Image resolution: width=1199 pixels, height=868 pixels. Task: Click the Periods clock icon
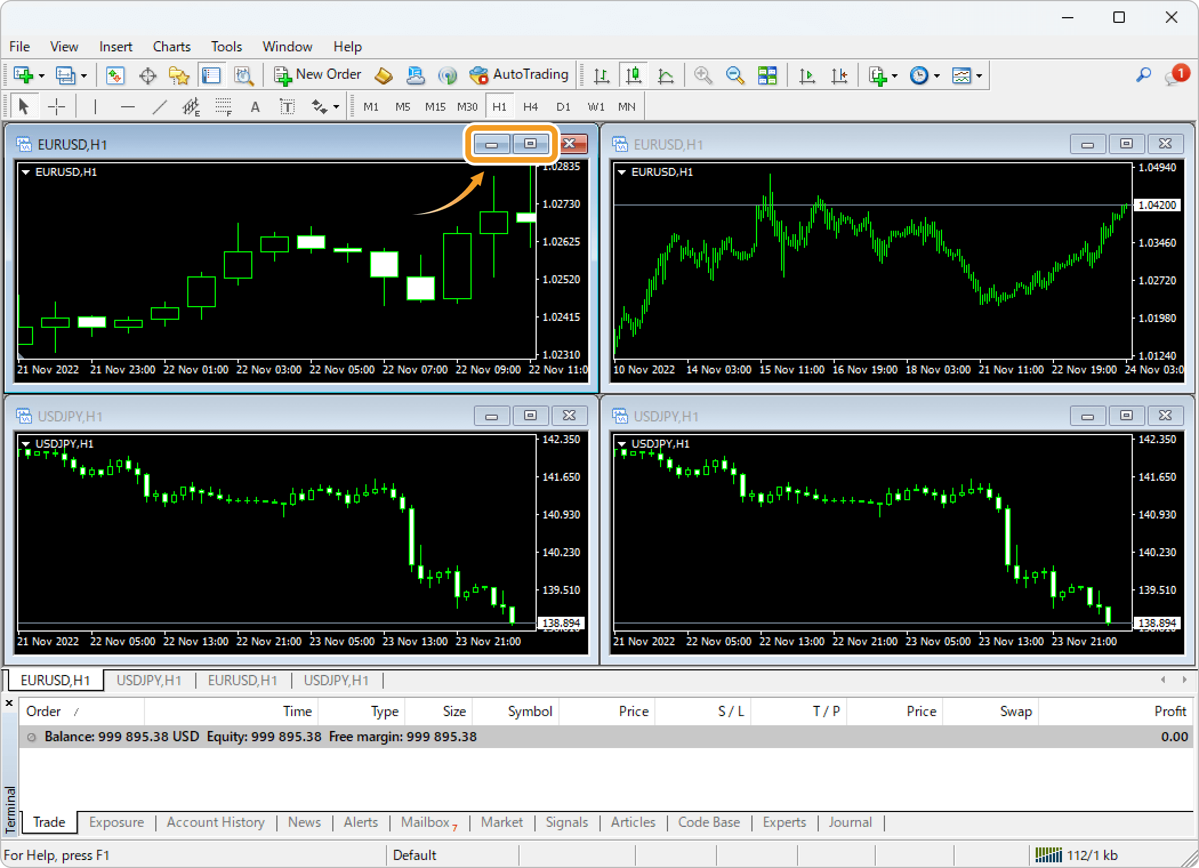point(919,75)
